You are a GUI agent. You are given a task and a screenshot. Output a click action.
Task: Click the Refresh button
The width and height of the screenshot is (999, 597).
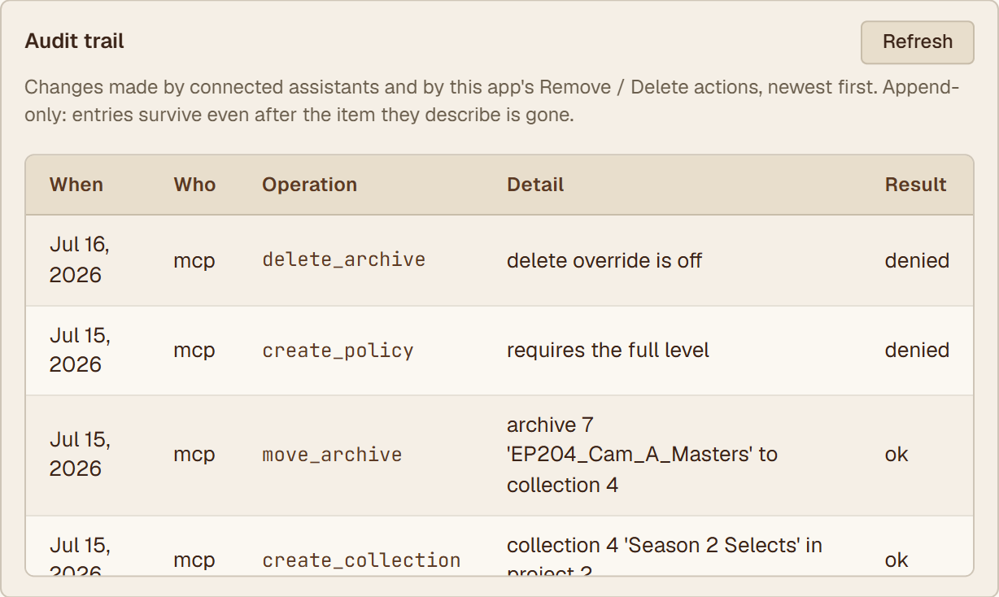[918, 42]
